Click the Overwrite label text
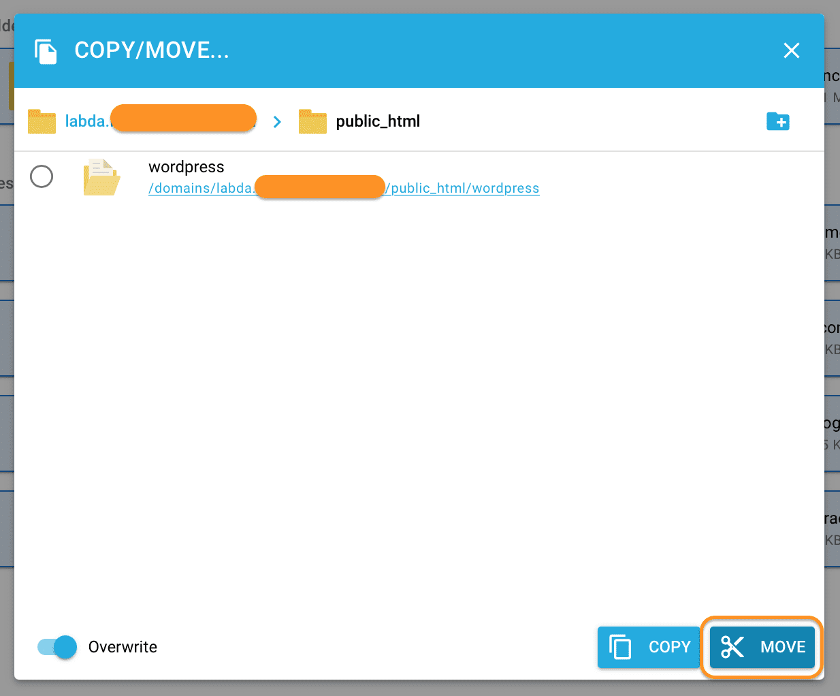This screenshot has width=840, height=696. [x=123, y=647]
